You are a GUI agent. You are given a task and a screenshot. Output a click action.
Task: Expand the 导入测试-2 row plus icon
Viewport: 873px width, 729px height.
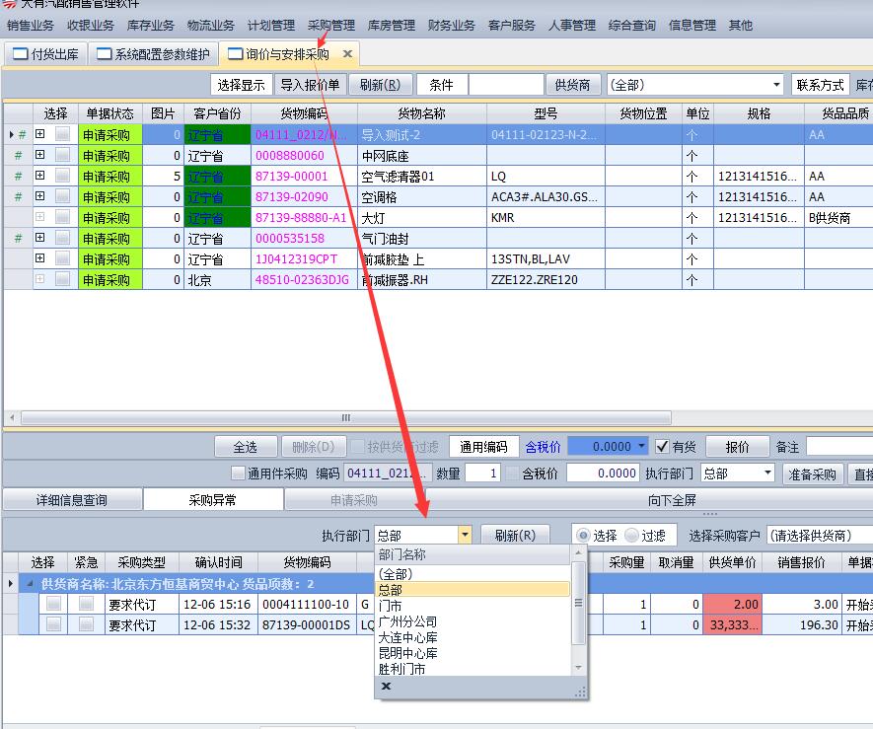pyautogui.click(x=40, y=134)
